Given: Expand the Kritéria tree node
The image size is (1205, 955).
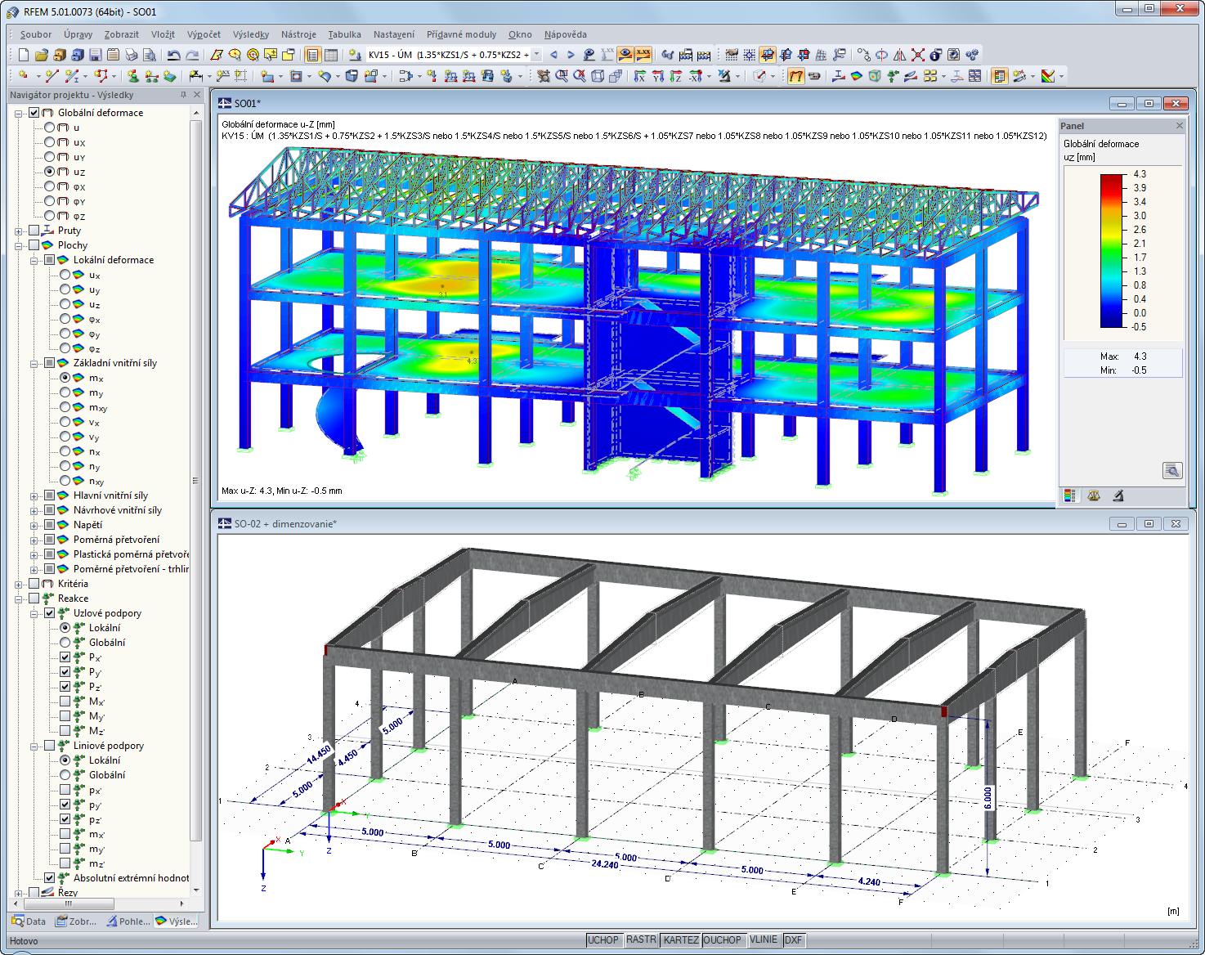Looking at the screenshot, I should [x=19, y=585].
